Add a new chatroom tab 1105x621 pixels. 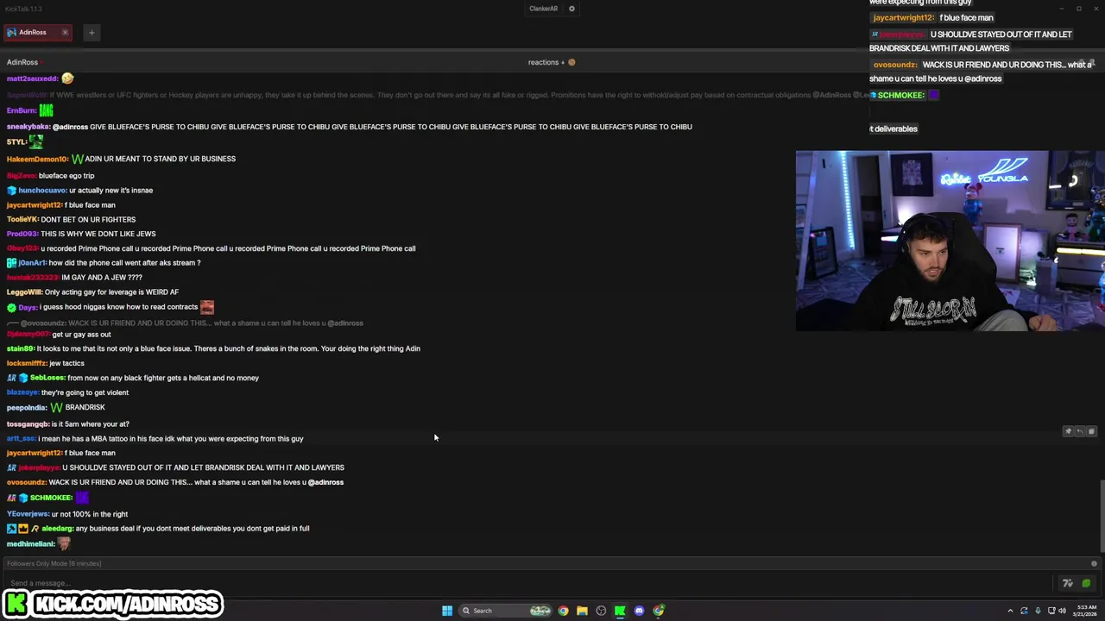(92, 33)
